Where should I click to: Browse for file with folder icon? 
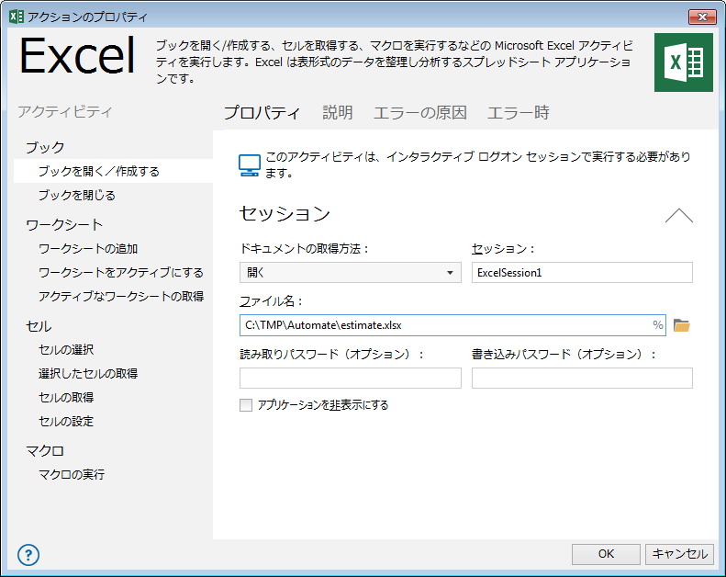coord(681,325)
